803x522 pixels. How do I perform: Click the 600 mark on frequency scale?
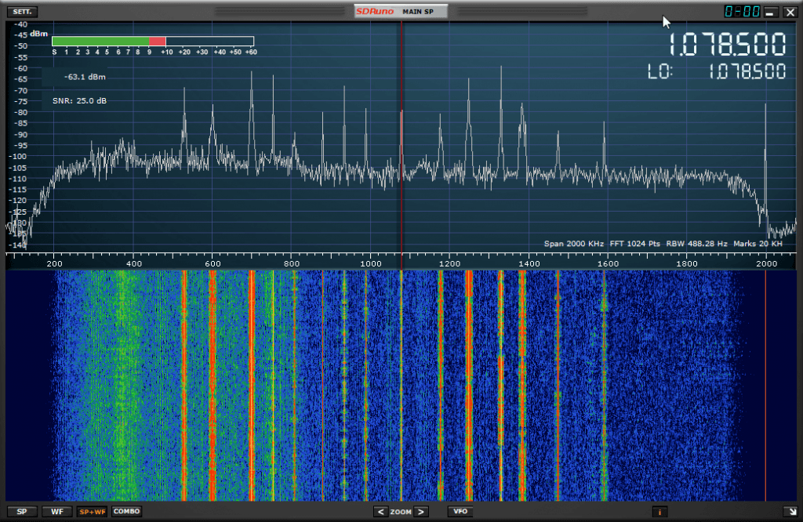(212, 264)
